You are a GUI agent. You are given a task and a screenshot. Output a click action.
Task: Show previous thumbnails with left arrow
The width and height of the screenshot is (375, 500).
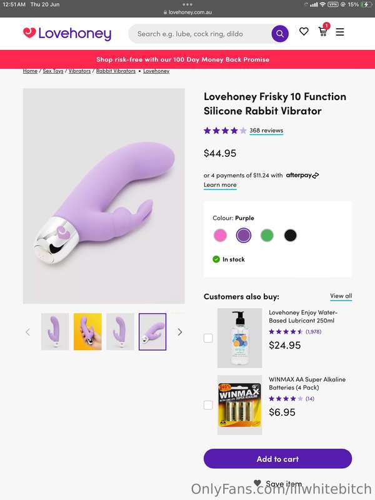pyautogui.click(x=27, y=332)
